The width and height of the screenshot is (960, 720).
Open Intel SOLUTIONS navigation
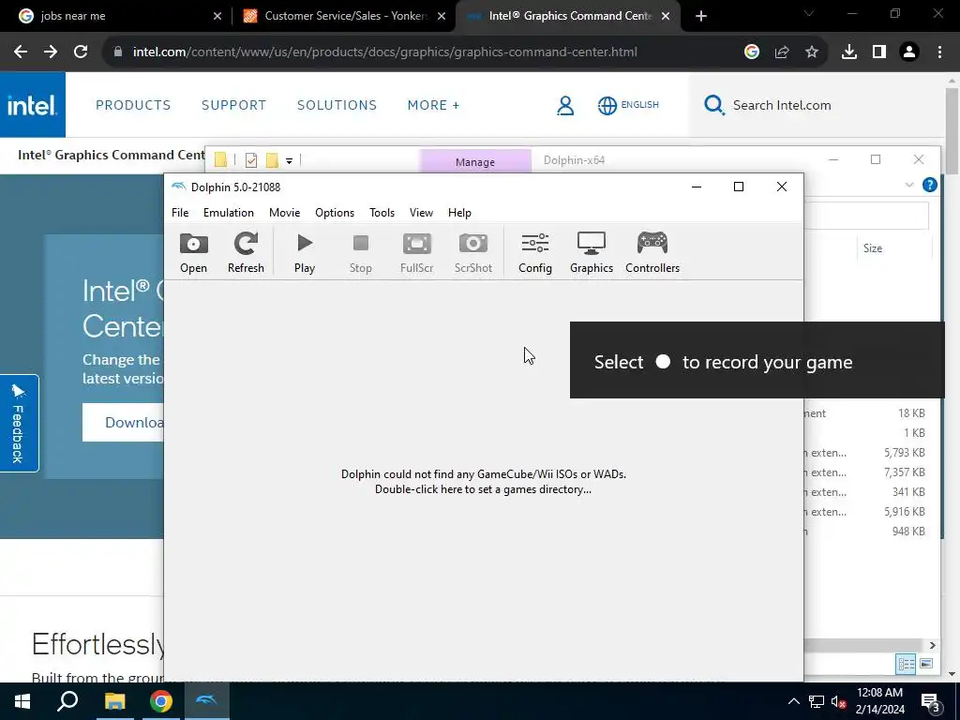[337, 105]
